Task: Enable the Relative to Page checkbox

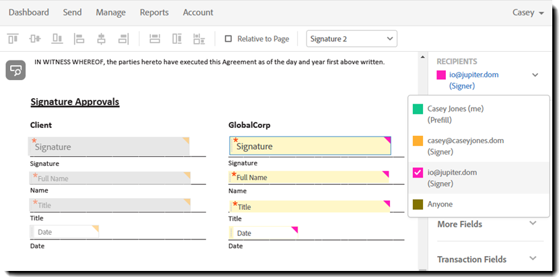Action: coord(228,39)
